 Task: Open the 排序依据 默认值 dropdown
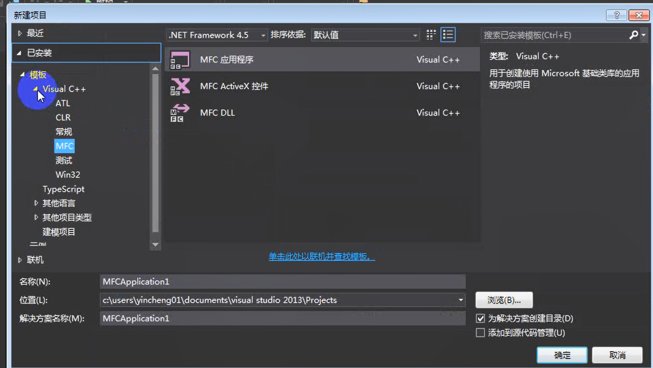click(415, 35)
